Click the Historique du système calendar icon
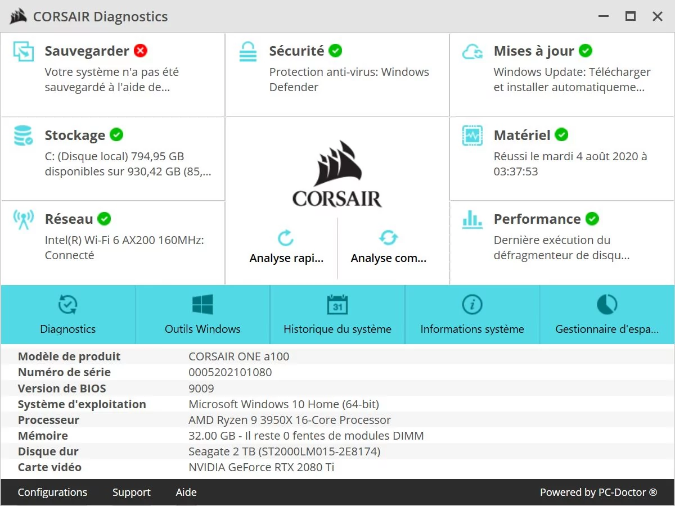The width and height of the screenshot is (675, 506). point(337,304)
